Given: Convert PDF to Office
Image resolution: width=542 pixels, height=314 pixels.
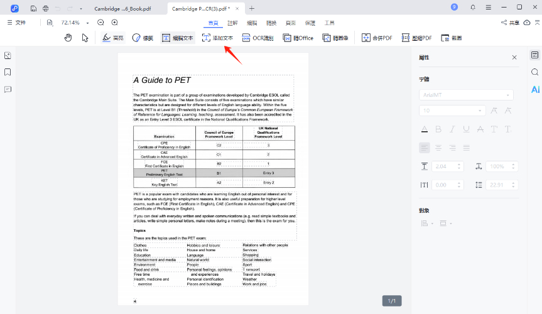Looking at the screenshot, I should (298, 38).
